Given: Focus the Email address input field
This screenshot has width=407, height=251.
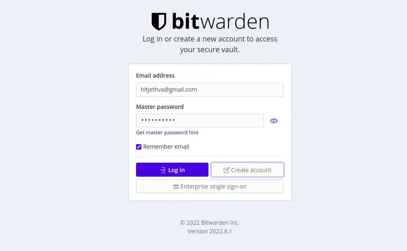Looking at the screenshot, I should click(x=210, y=90).
